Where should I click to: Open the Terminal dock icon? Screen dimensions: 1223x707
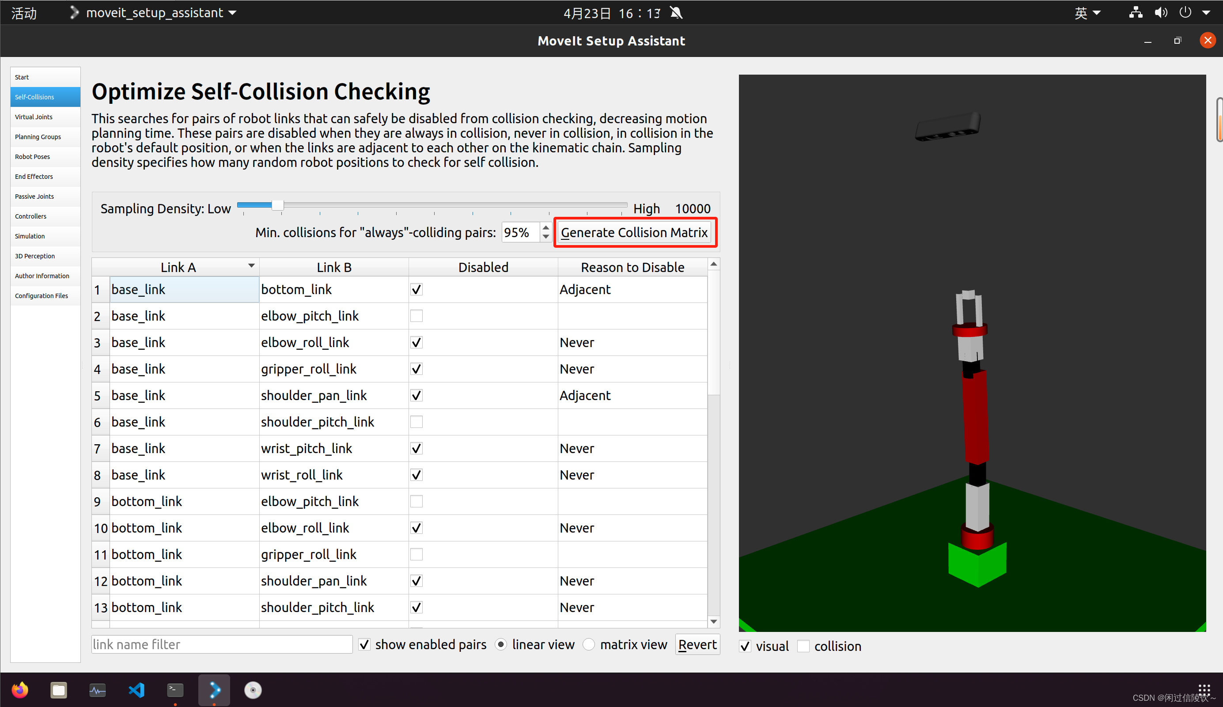pyautogui.click(x=175, y=689)
